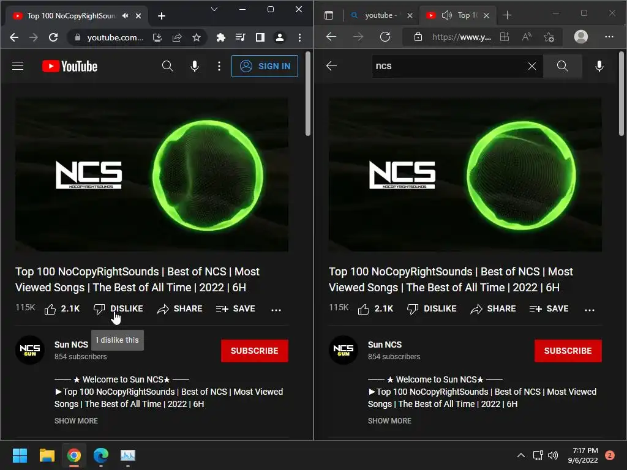Switch to youtube search tab in Edge

pos(381,15)
